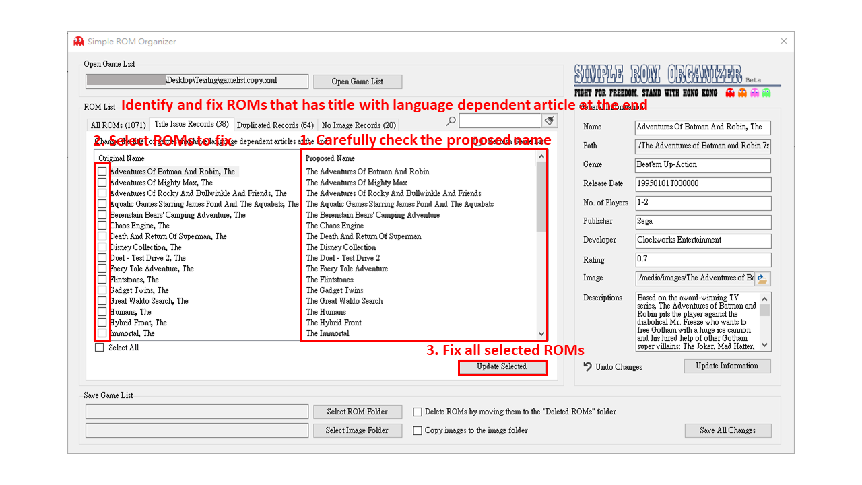Browse for an image with the folder icon
The width and height of the screenshot is (862, 485).
(762, 278)
